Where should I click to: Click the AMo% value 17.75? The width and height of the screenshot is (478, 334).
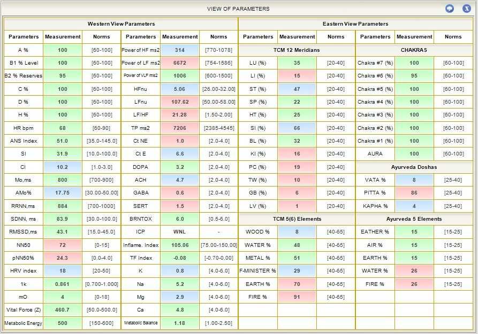pos(63,193)
